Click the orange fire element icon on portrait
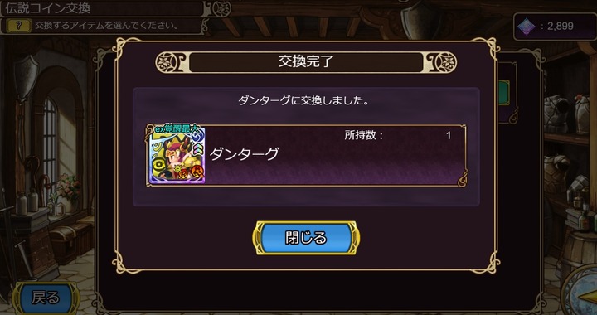The width and height of the screenshot is (597, 315). click(198, 173)
